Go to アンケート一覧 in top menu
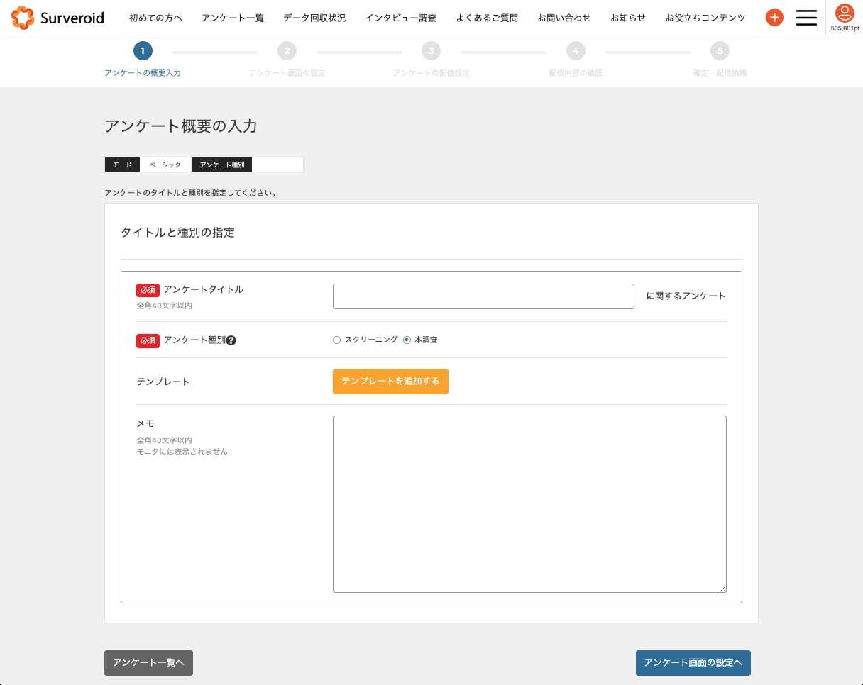The width and height of the screenshot is (863, 685). click(x=233, y=18)
